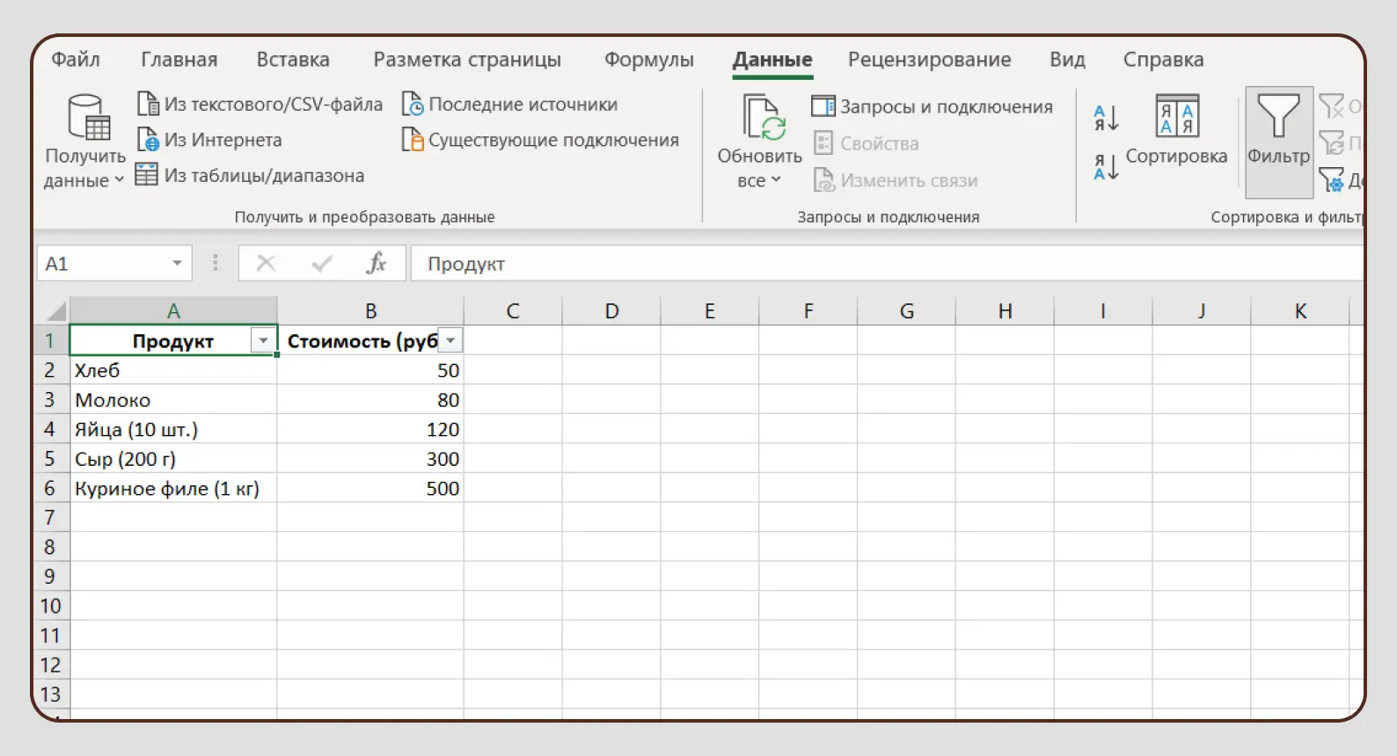Select the Данные tab
Viewport: 1397px width, 756px height.
pyautogui.click(x=772, y=60)
